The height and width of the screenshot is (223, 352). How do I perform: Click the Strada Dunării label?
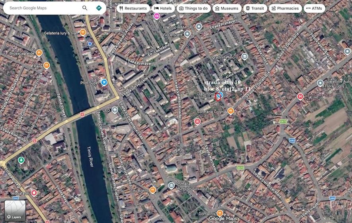tap(173, 154)
